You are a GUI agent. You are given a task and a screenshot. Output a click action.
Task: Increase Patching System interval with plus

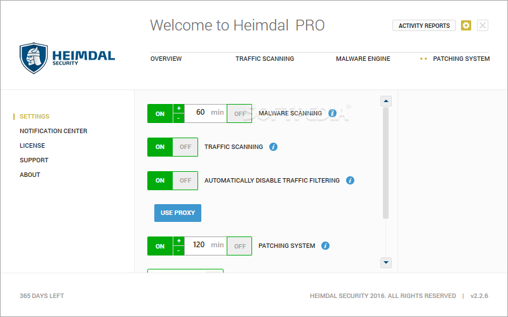[x=179, y=241]
